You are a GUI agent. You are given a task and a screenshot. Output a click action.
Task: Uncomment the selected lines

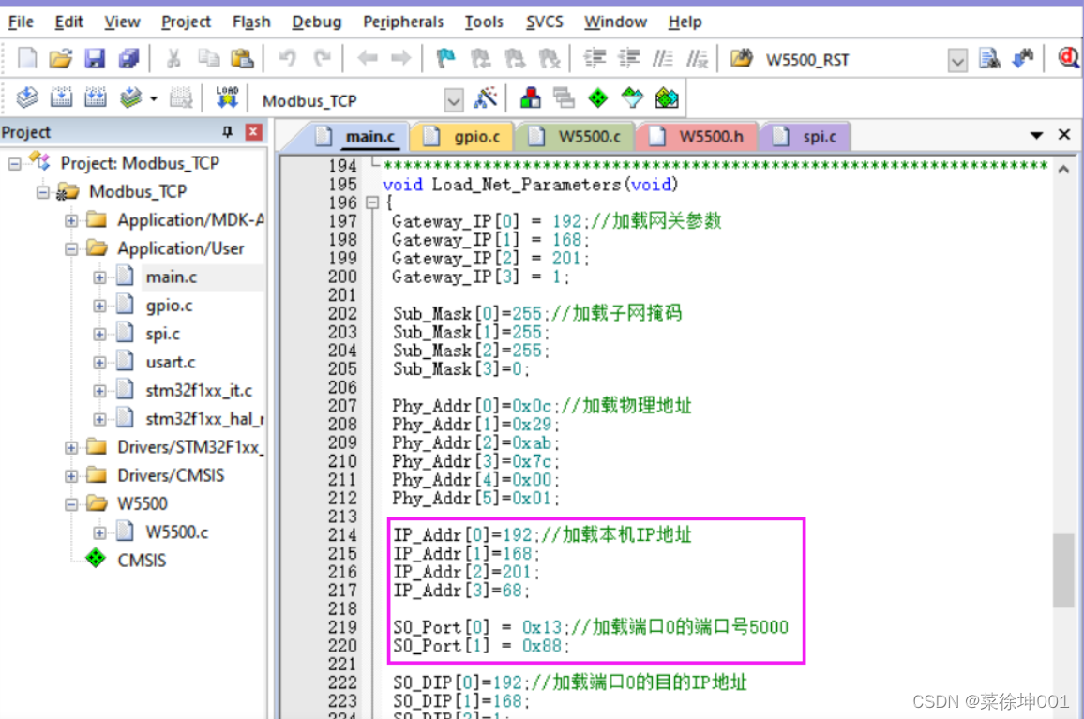[697, 59]
